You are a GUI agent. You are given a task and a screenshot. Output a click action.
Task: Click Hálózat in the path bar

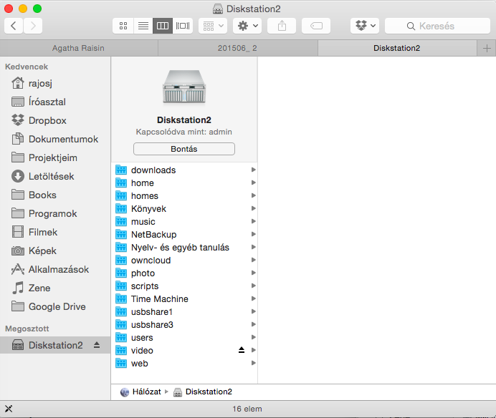[140, 392]
